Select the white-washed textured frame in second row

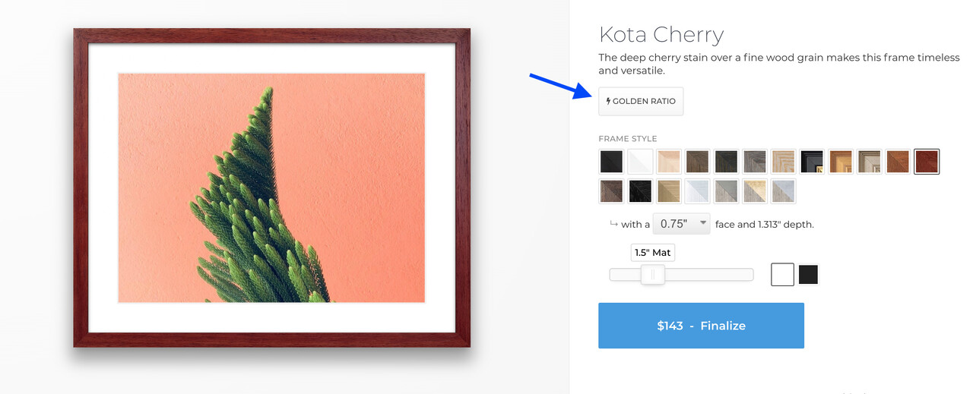click(x=698, y=191)
